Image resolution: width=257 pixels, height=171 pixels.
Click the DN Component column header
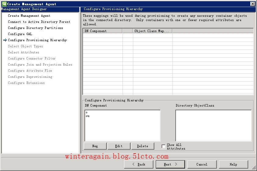(103, 31)
